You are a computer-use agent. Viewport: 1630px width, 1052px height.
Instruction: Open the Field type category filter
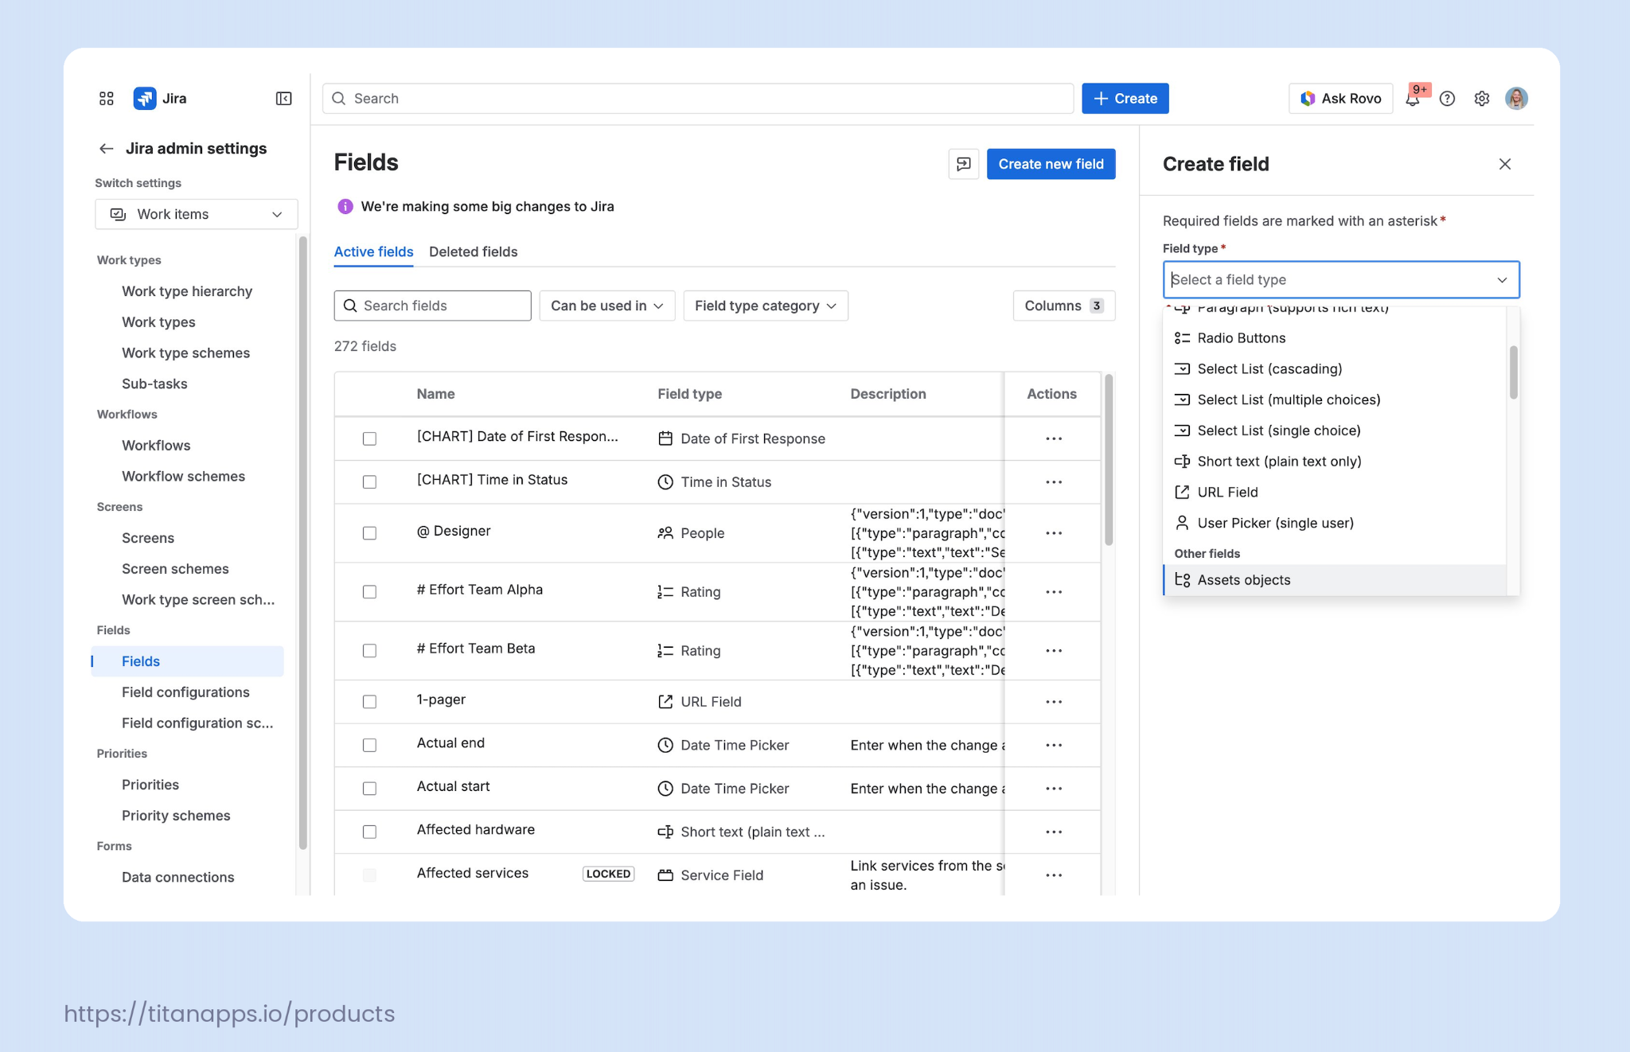[766, 306]
